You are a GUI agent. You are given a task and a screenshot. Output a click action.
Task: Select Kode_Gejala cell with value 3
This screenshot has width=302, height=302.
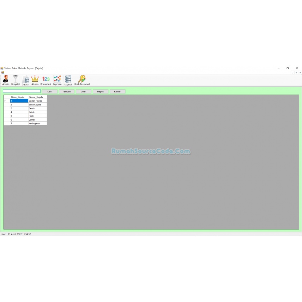pos(19,108)
